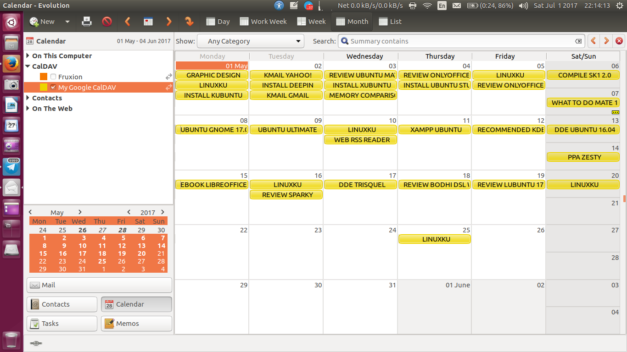Open the screenshot camera dock icon
The height and width of the screenshot is (352, 627).
(12, 84)
